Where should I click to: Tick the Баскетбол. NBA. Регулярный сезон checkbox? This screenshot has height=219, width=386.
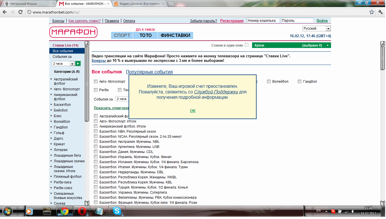coord(96,131)
